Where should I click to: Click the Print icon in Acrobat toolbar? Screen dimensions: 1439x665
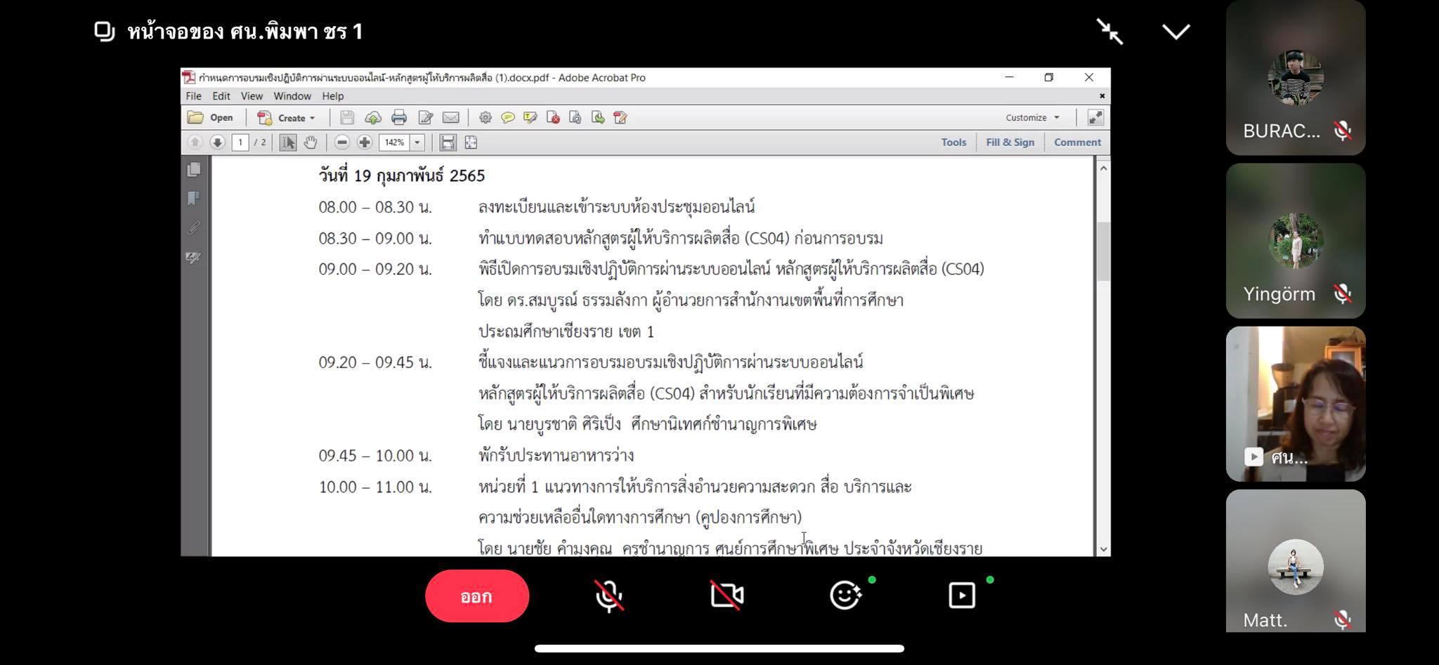[x=399, y=118]
